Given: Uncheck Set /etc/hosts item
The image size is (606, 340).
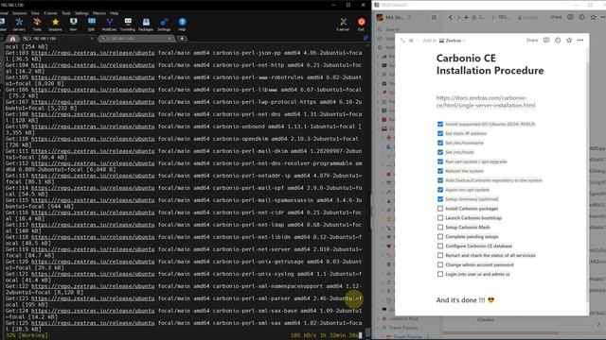Looking at the screenshot, I should click(439, 152).
